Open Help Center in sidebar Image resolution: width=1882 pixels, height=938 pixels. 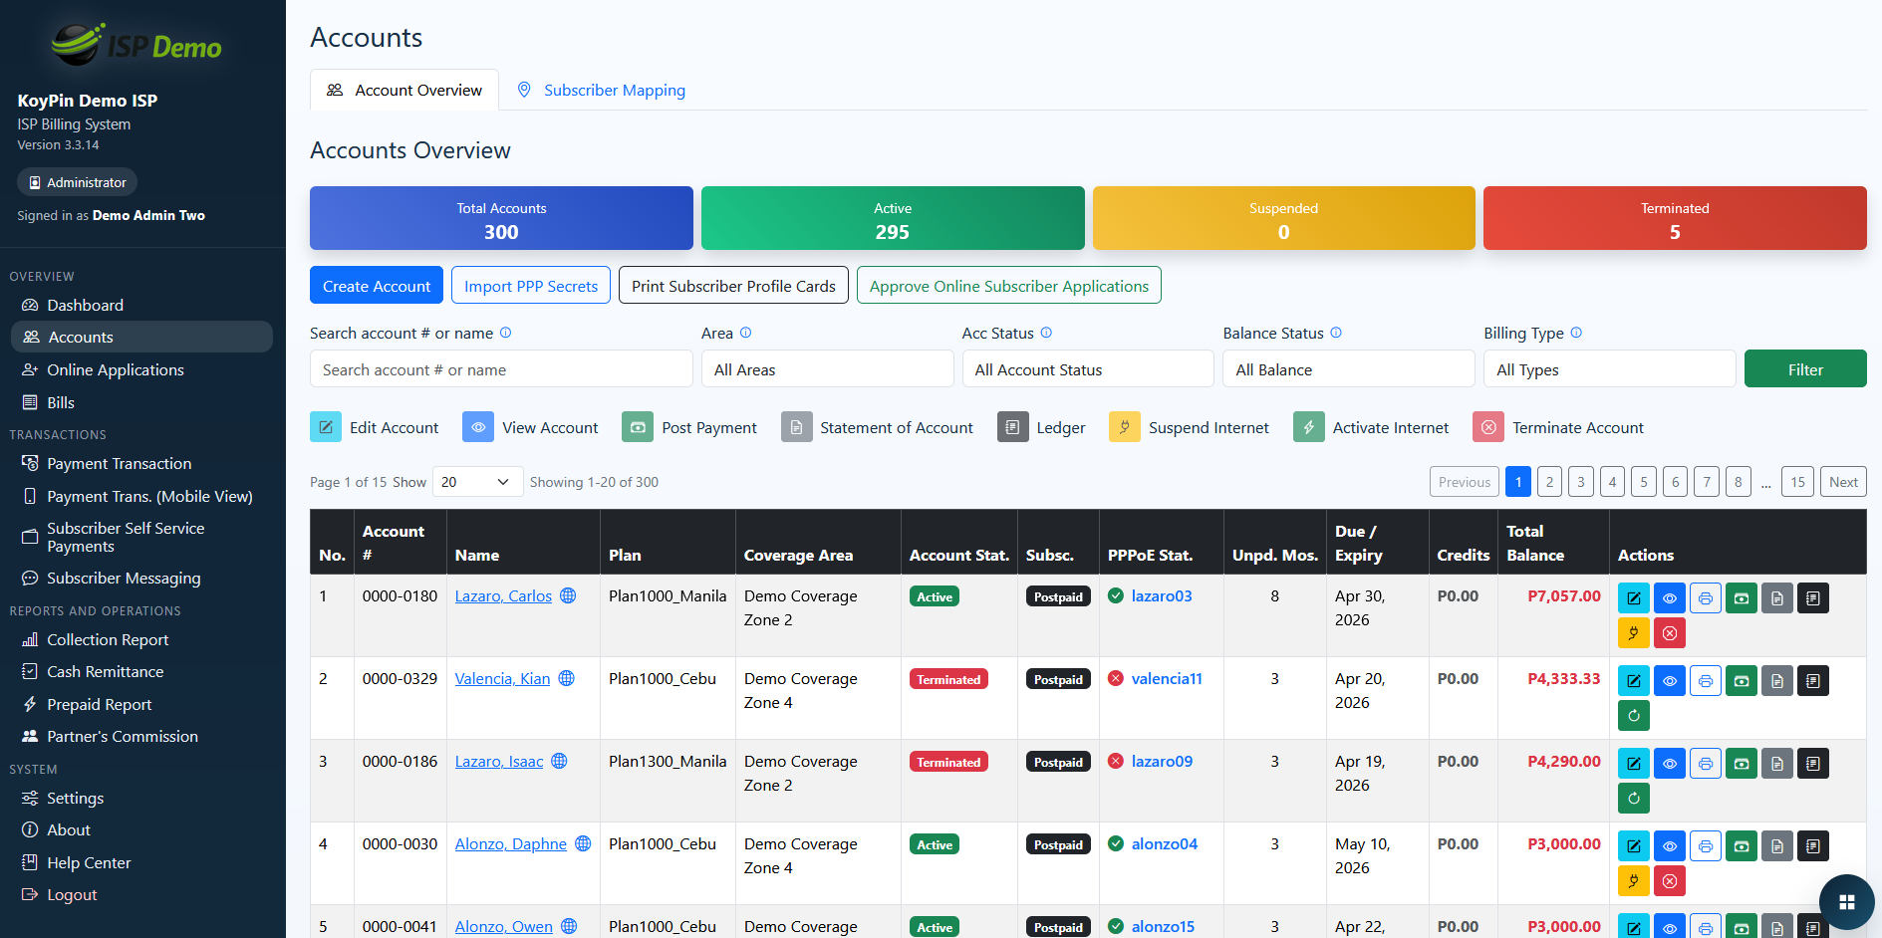pos(141,862)
